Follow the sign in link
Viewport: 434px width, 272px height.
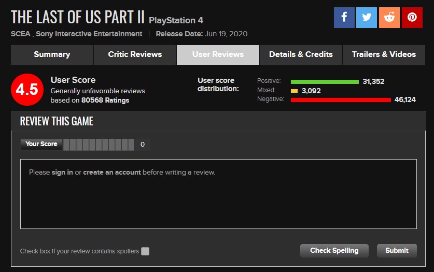point(62,173)
